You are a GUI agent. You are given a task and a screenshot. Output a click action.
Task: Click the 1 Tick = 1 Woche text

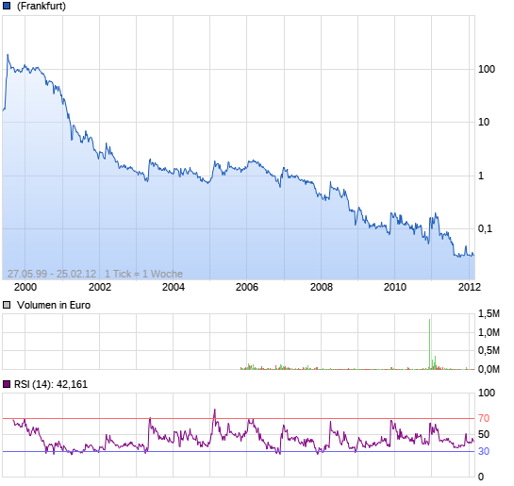tap(143, 274)
